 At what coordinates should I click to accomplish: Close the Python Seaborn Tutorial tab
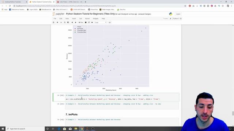pyautogui.click(x=54, y=2)
